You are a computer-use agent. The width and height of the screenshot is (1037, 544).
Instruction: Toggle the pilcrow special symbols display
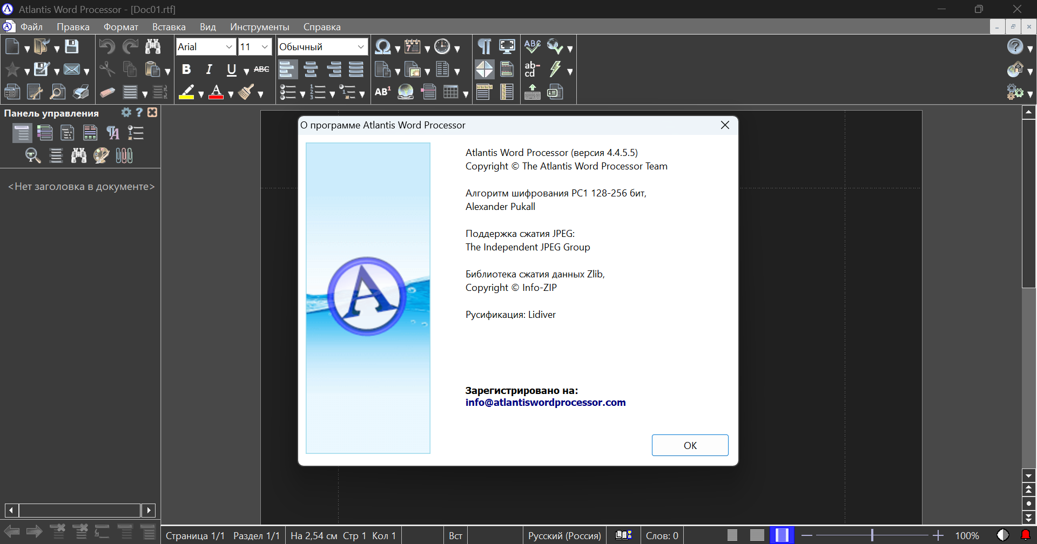coord(484,46)
